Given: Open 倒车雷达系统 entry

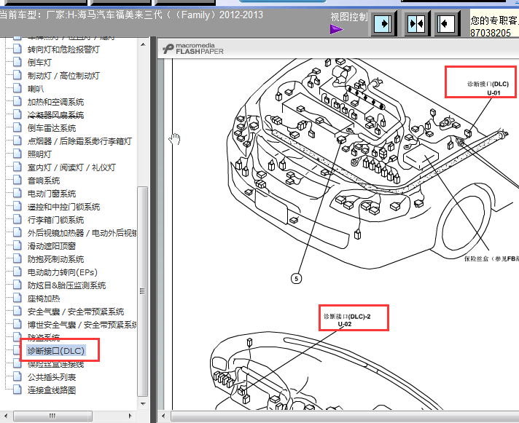Looking at the screenshot, I should [52, 128].
